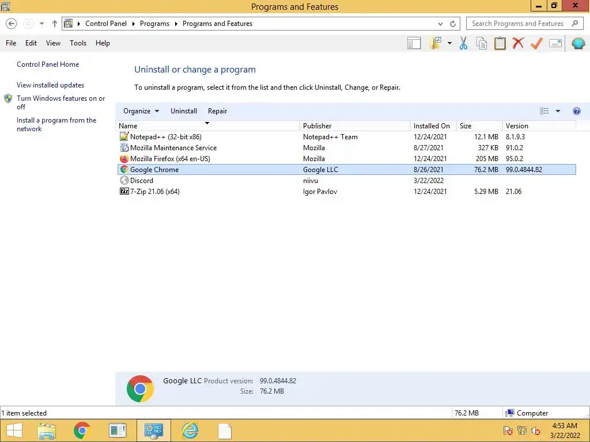Select the Google Chrome entry
The height and width of the screenshot is (442, 590).
346,170
